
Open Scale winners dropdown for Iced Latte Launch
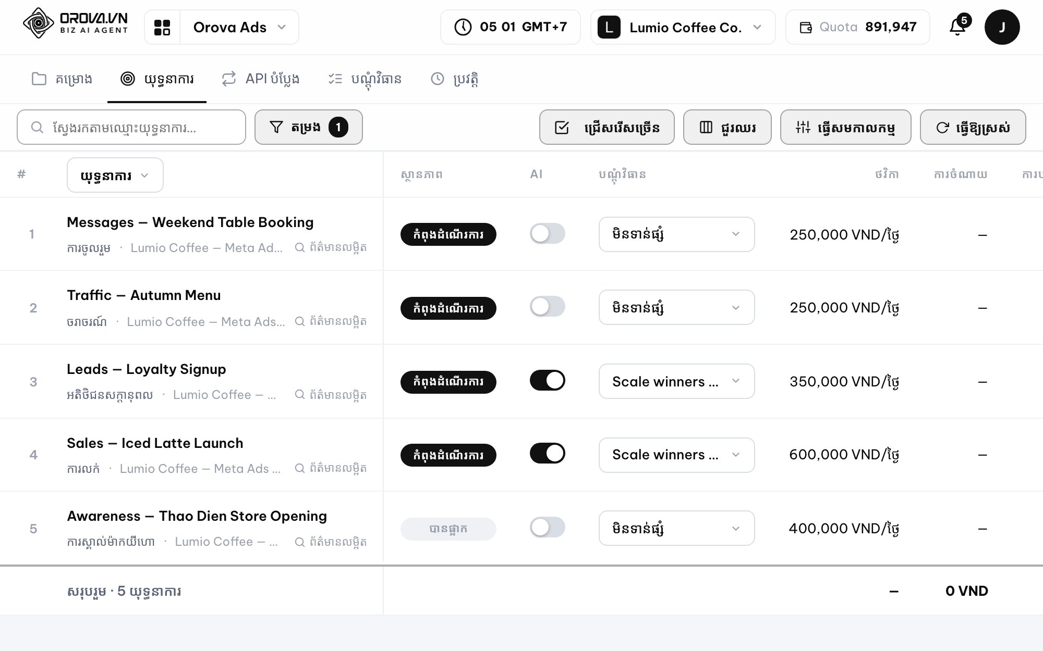[x=676, y=455]
